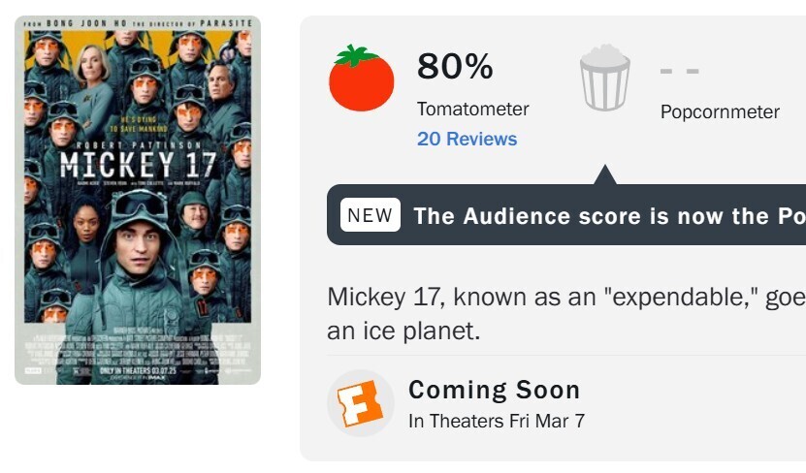Image resolution: width=806 pixels, height=473 pixels.
Task: Open the 20 Reviews link
Action: 467,140
